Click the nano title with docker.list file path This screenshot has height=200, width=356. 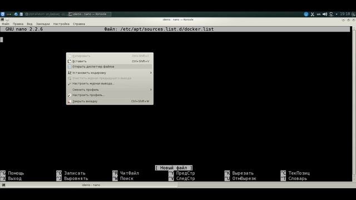159,29
